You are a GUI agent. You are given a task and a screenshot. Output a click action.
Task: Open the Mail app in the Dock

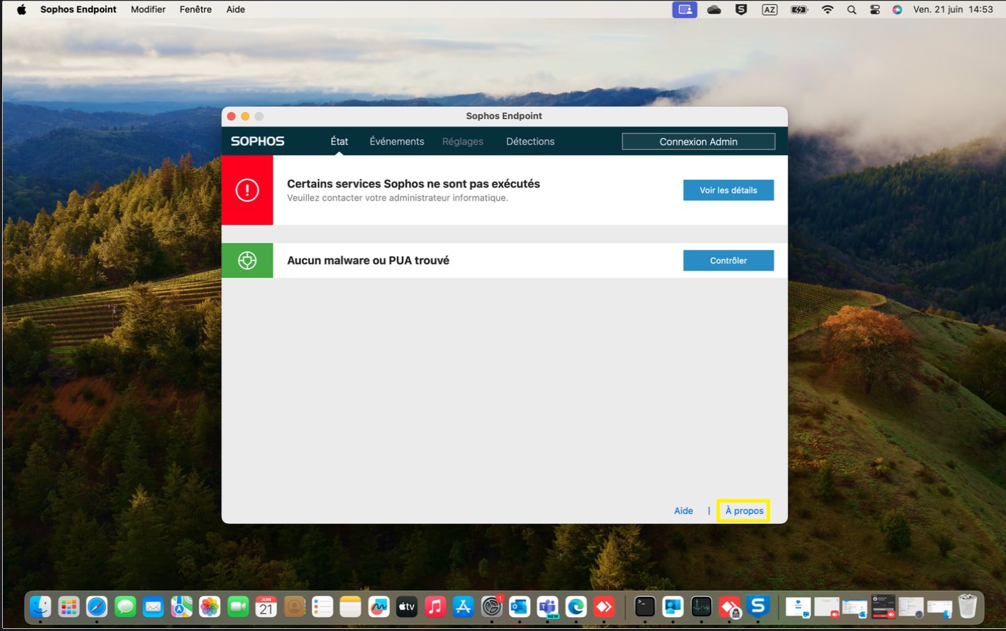(x=153, y=607)
